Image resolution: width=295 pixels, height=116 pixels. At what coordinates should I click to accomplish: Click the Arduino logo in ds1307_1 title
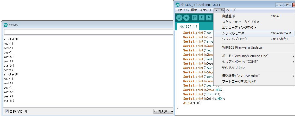(x=177, y=5)
